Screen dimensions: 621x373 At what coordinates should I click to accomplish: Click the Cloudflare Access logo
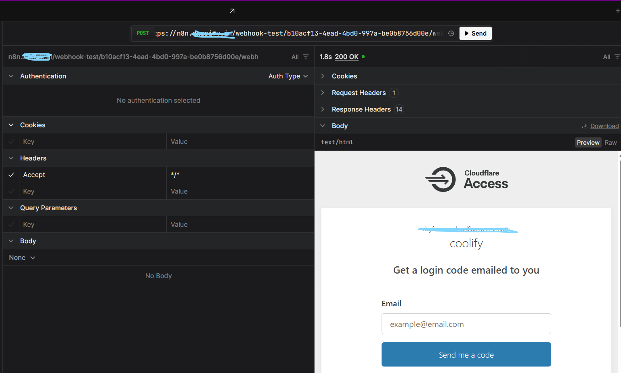(x=466, y=179)
